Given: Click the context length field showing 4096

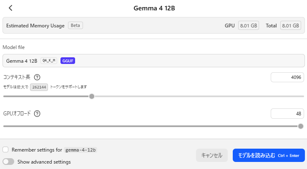Looking at the screenshot, I should (x=287, y=77).
